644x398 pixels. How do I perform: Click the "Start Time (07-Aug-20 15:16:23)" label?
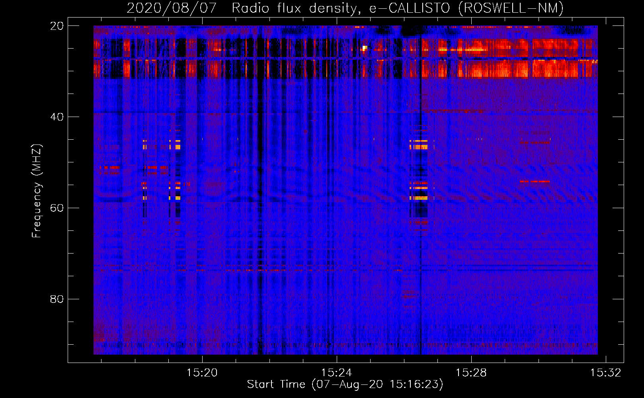click(345, 384)
